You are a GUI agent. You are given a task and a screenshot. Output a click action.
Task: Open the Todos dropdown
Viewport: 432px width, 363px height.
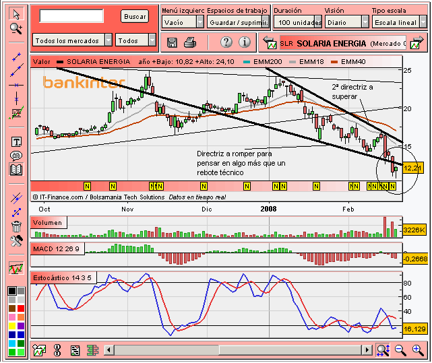click(x=135, y=40)
